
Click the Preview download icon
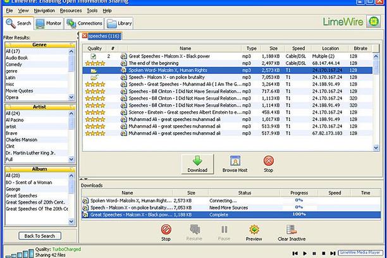pyautogui.click(x=254, y=230)
